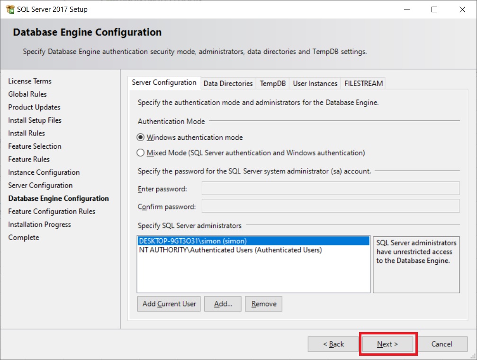The image size is (477, 360).
Task: Click Complete step in sidebar
Action: coord(24,238)
